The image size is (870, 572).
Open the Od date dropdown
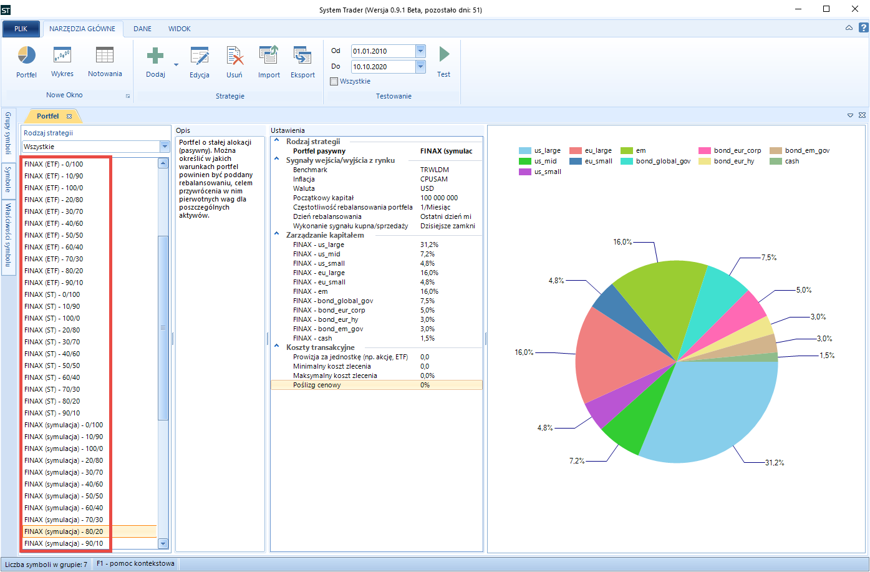[x=420, y=51]
